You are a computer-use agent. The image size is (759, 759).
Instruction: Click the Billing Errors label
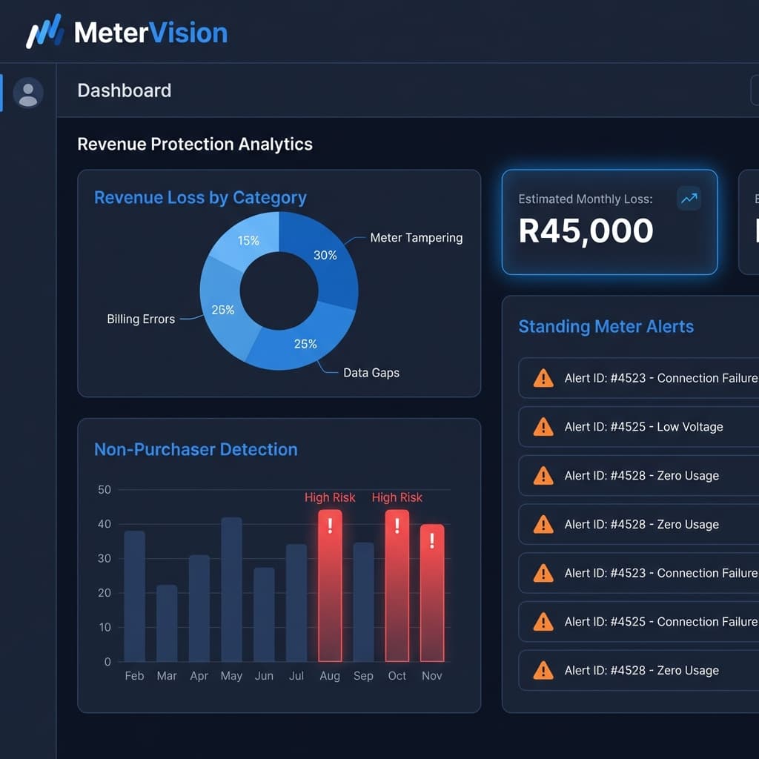coord(141,319)
